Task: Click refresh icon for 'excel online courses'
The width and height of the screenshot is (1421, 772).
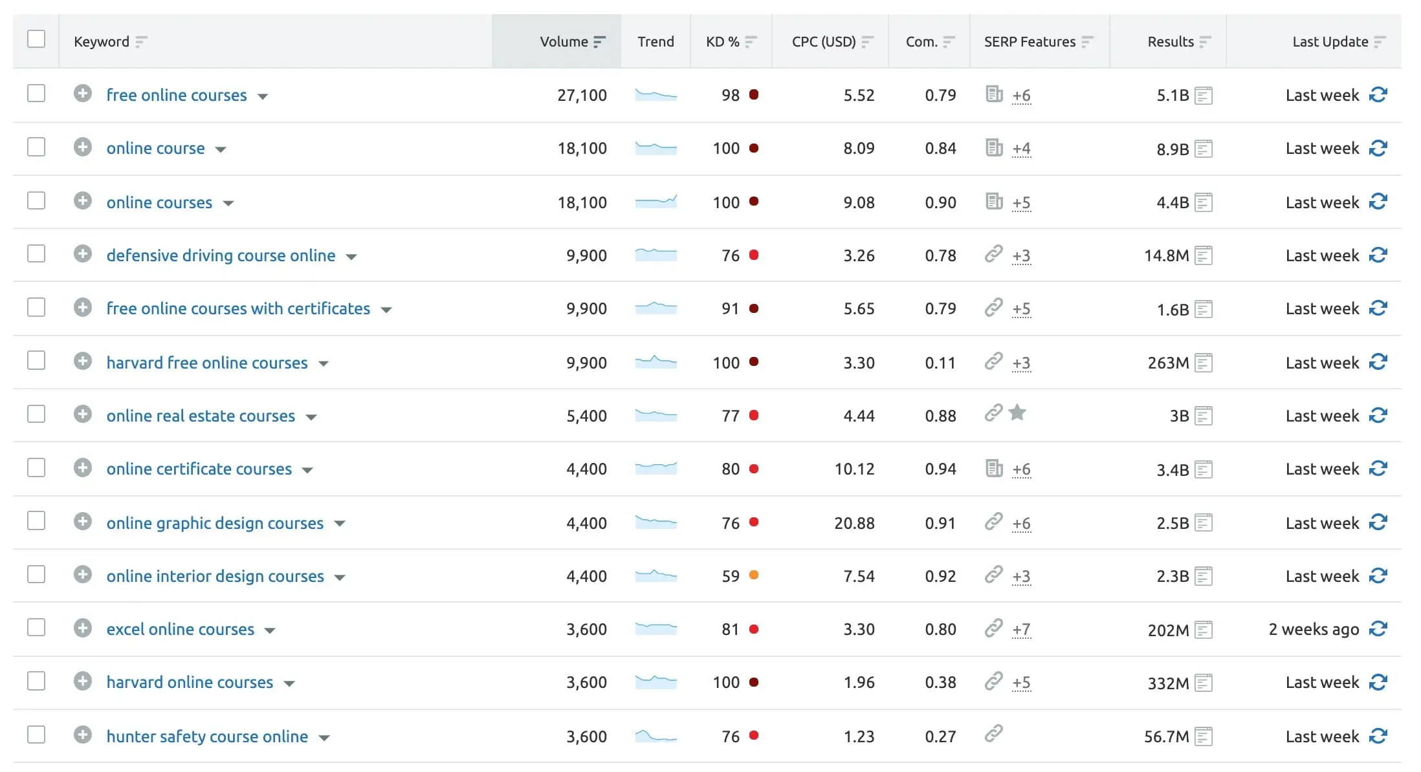Action: pos(1378,629)
